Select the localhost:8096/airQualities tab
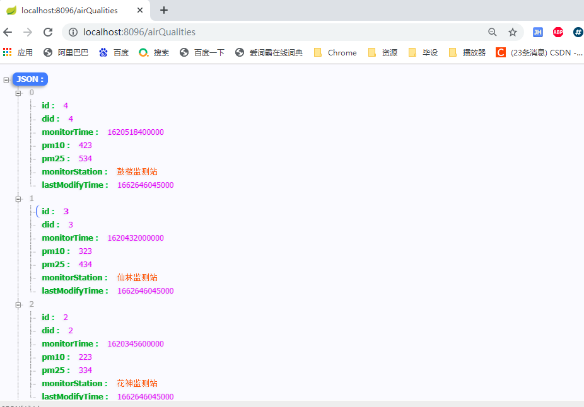 tap(69, 10)
